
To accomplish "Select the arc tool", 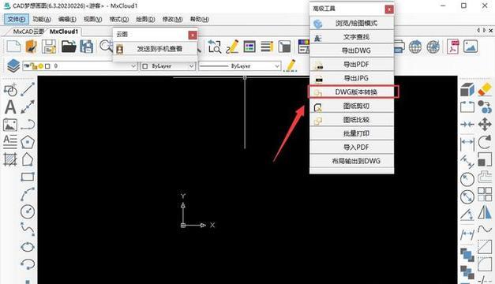I will (x=28, y=194).
